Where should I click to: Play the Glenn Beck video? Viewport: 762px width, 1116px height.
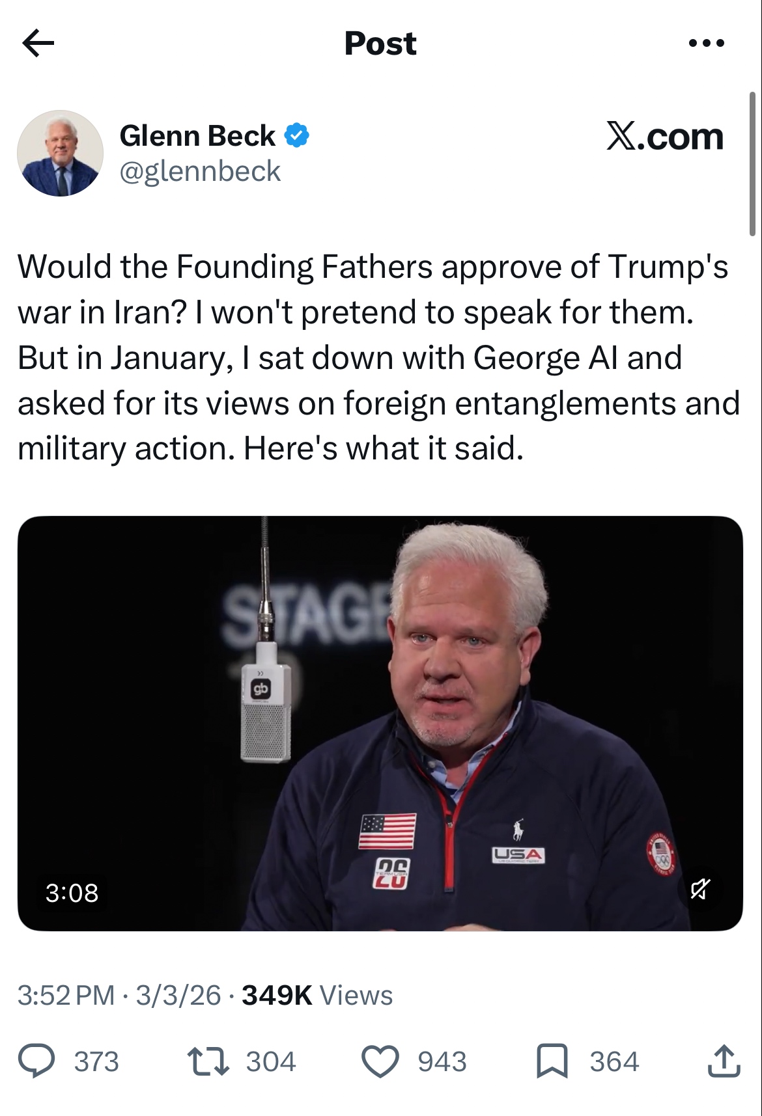click(x=380, y=723)
